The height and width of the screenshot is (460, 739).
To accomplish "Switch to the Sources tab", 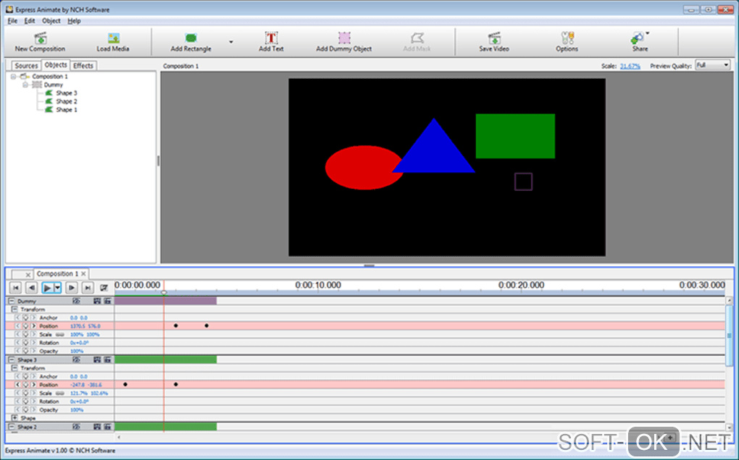I will click(x=26, y=65).
